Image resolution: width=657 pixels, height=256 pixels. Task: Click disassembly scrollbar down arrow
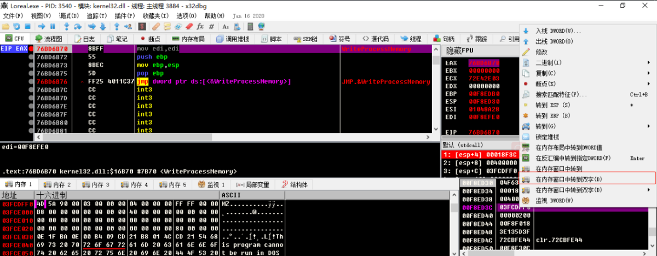(x=436, y=129)
